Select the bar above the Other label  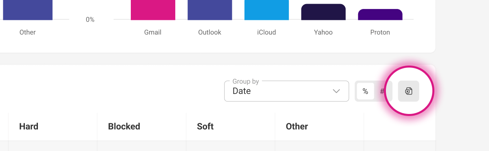click(x=28, y=10)
